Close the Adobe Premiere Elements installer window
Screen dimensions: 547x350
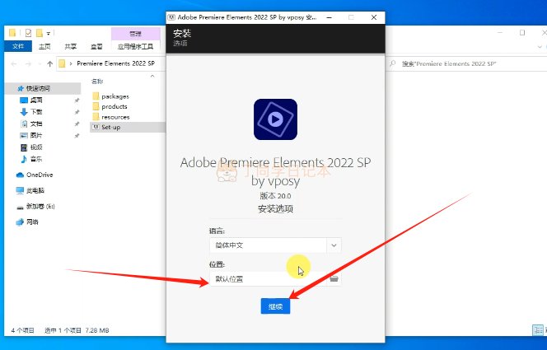tap(374, 17)
